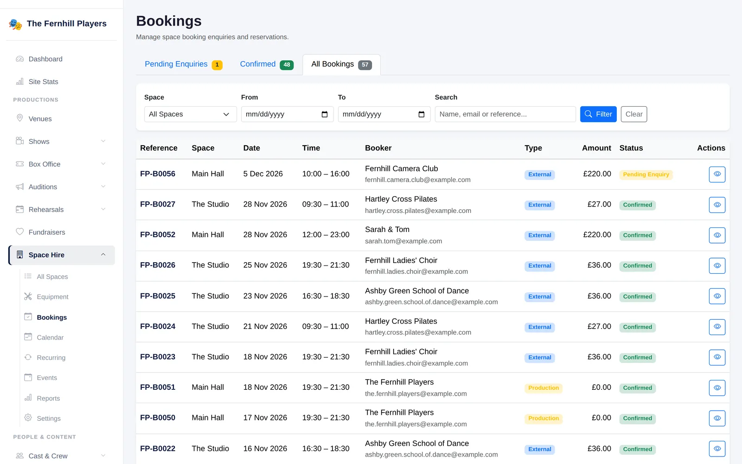The height and width of the screenshot is (464, 742).
Task: Open the All Spaces dropdown filter
Action: click(x=190, y=114)
